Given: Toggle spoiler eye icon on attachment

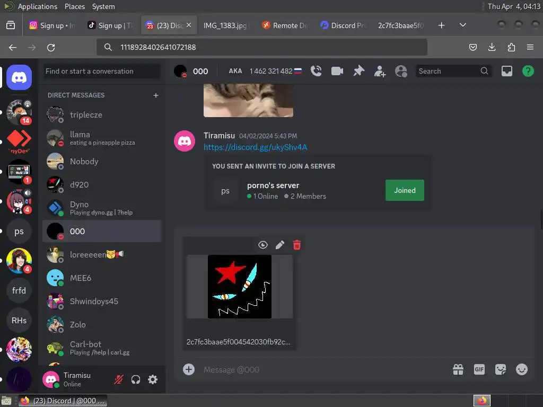Looking at the screenshot, I should tap(263, 245).
